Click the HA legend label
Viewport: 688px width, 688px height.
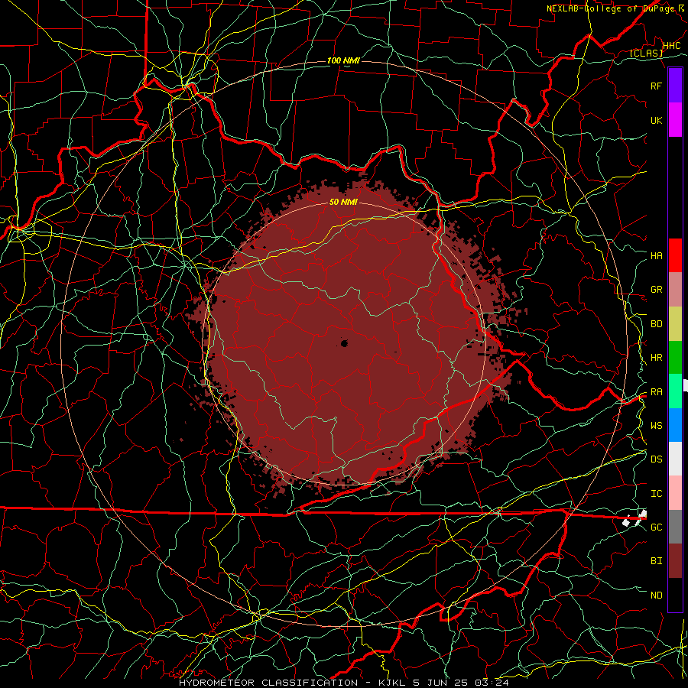pyautogui.click(x=657, y=255)
